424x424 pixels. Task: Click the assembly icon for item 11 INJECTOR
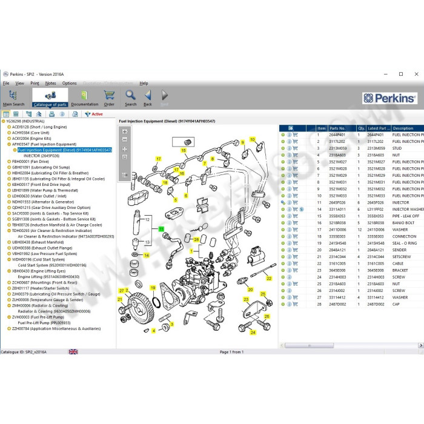click(283, 202)
